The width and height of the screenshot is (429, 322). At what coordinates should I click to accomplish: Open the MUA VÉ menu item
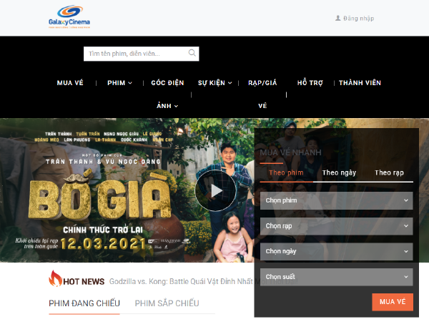point(70,83)
